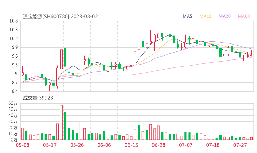Select the 06-06 date label
Screen dimensions: 257x153
[x=104, y=145]
